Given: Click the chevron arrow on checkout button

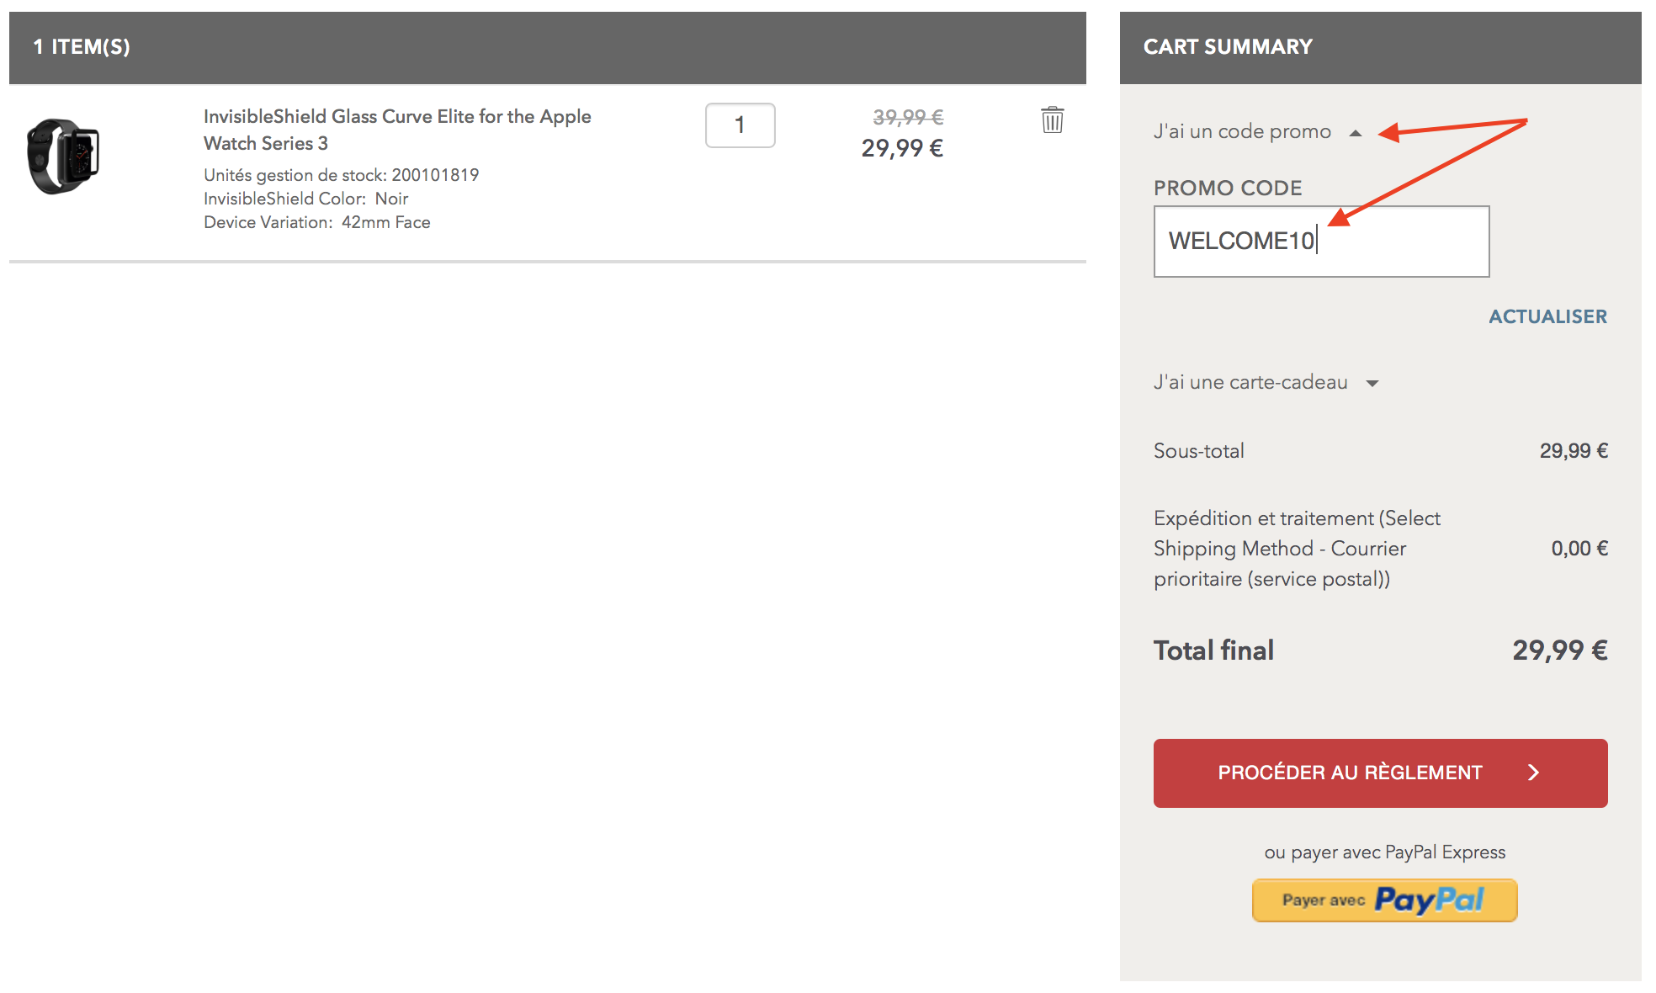Looking at the screenshot, I should 1533,773.
